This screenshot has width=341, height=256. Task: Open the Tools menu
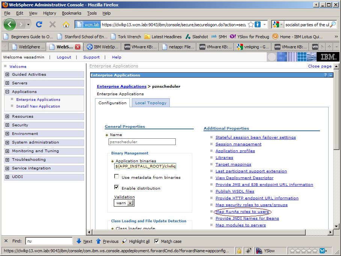(x=92, y=13)
